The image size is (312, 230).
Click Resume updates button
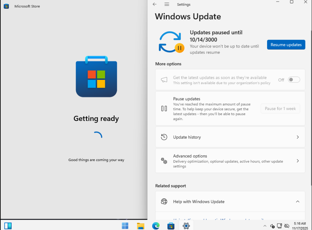pos(286,45)
